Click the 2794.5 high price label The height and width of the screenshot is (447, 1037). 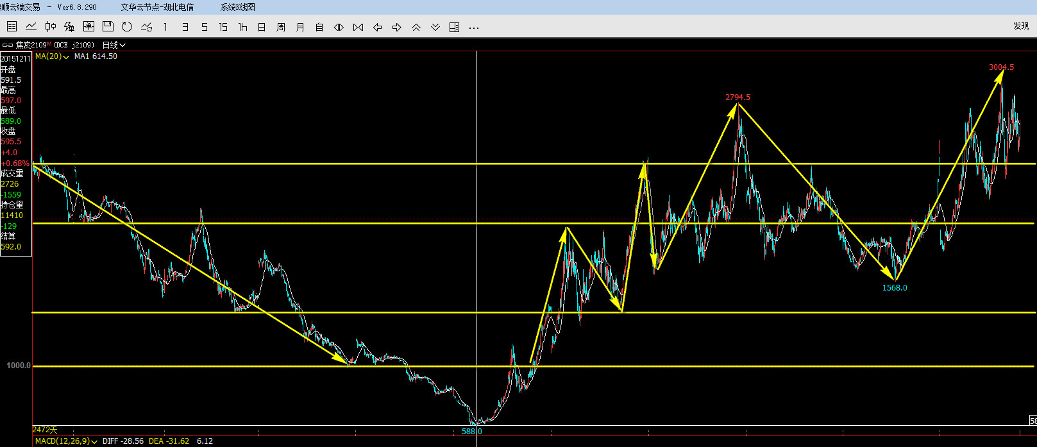click(x=738, y=97)
